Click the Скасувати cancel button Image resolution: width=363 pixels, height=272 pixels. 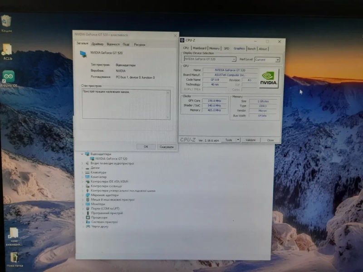point(167,147)
